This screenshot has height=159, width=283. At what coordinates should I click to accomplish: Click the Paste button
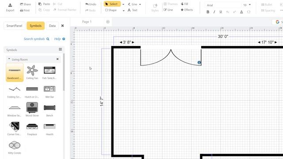point(44,4)
